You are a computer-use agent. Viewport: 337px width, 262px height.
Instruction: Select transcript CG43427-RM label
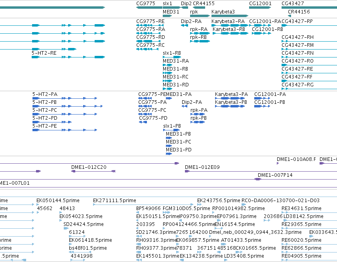coord(297,45)
